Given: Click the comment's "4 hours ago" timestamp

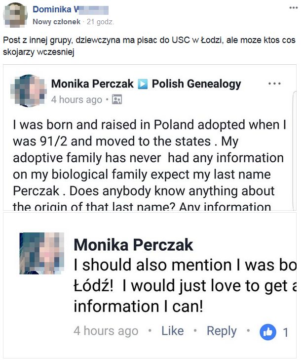Looking at the screenshot, I should 106,331.
